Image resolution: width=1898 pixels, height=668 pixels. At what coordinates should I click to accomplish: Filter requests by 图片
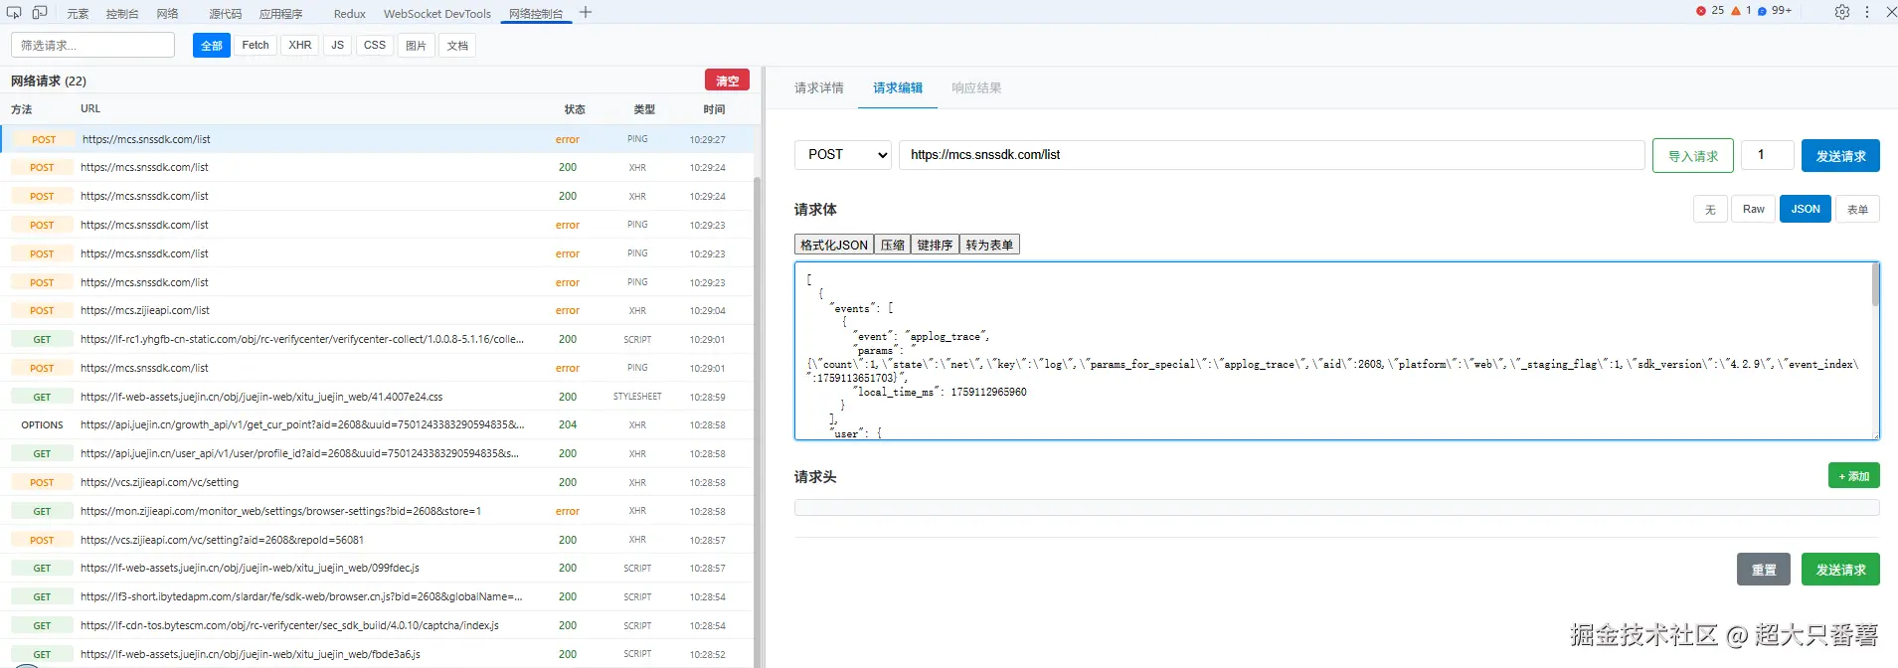click(x=417, y=45)
